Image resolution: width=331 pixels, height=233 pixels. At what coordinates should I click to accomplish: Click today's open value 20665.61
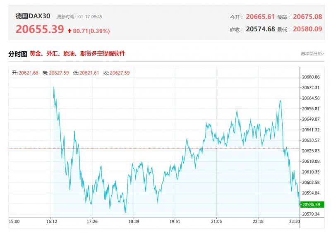[x=260, y=17]
